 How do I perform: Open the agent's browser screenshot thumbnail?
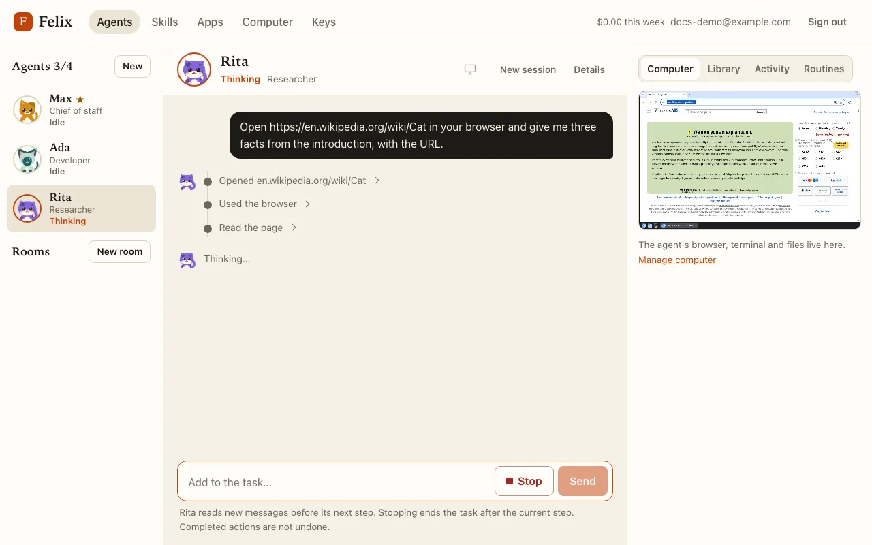pos(749,160)
